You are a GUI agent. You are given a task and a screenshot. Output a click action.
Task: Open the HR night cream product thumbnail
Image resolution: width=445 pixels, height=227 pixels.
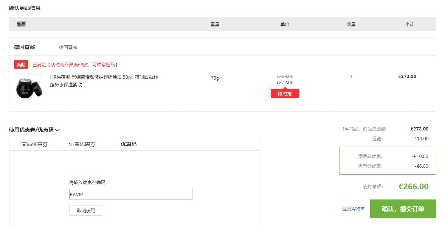[29, 88]
